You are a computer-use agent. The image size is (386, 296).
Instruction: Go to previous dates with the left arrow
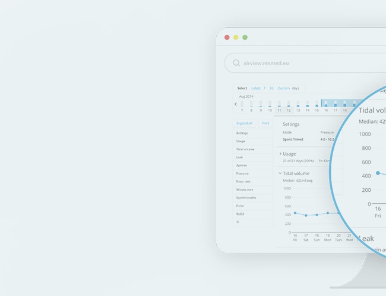coord(236,104)
